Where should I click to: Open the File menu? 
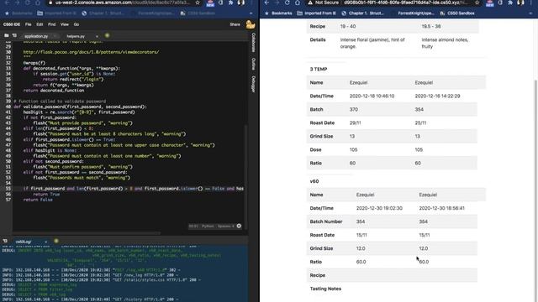tap(28, 24)
